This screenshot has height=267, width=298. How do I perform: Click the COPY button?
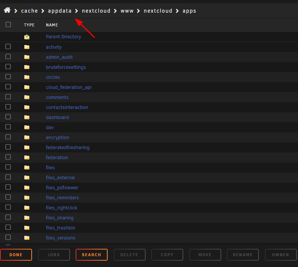[167, 255]
